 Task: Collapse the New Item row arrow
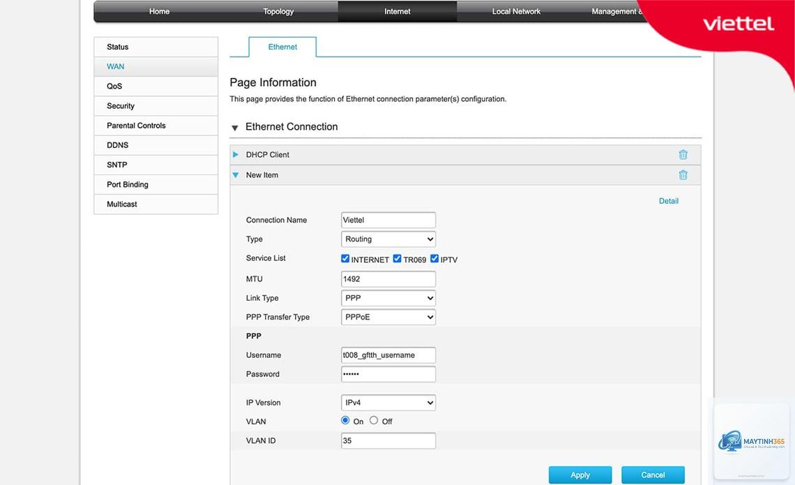[235, 175]
